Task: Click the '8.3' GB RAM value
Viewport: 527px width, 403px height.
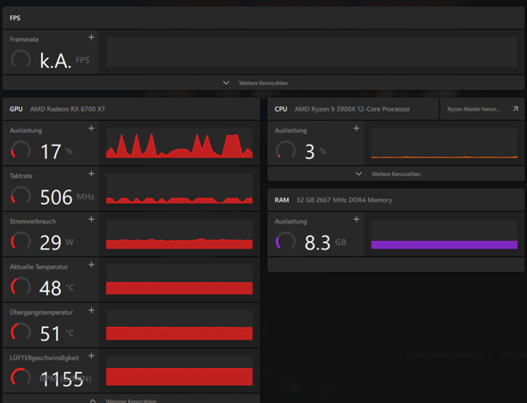Action: (x=318, y=243)
